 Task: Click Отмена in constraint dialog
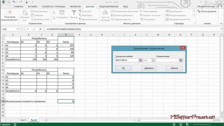tap(174, 68)
